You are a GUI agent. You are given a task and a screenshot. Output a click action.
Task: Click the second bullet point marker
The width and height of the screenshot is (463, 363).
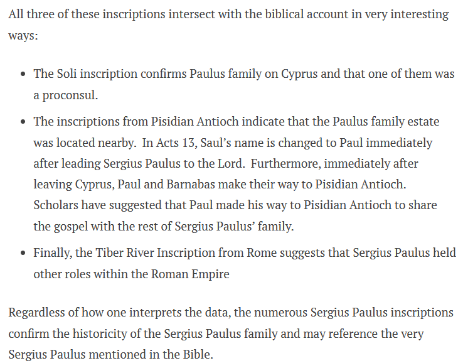pos(23,122)
